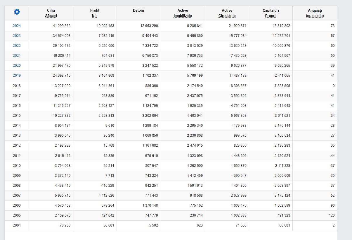
Task: Click the Angajați (nr. mediu) header
Action: click(315, 13)
